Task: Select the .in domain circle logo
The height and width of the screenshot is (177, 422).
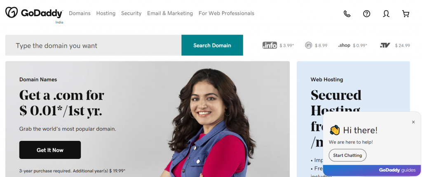Action: coord(308,45)
